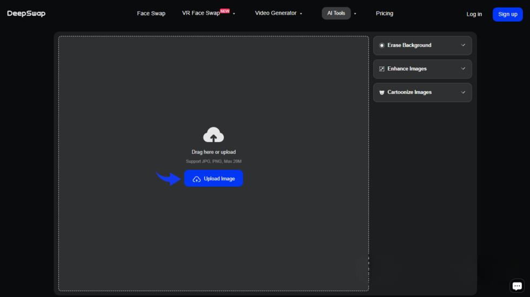The image size is (530, 297).
Task: Expand the Enhance Images chevron
Action: pyautogui.click(x=463, y=69)
